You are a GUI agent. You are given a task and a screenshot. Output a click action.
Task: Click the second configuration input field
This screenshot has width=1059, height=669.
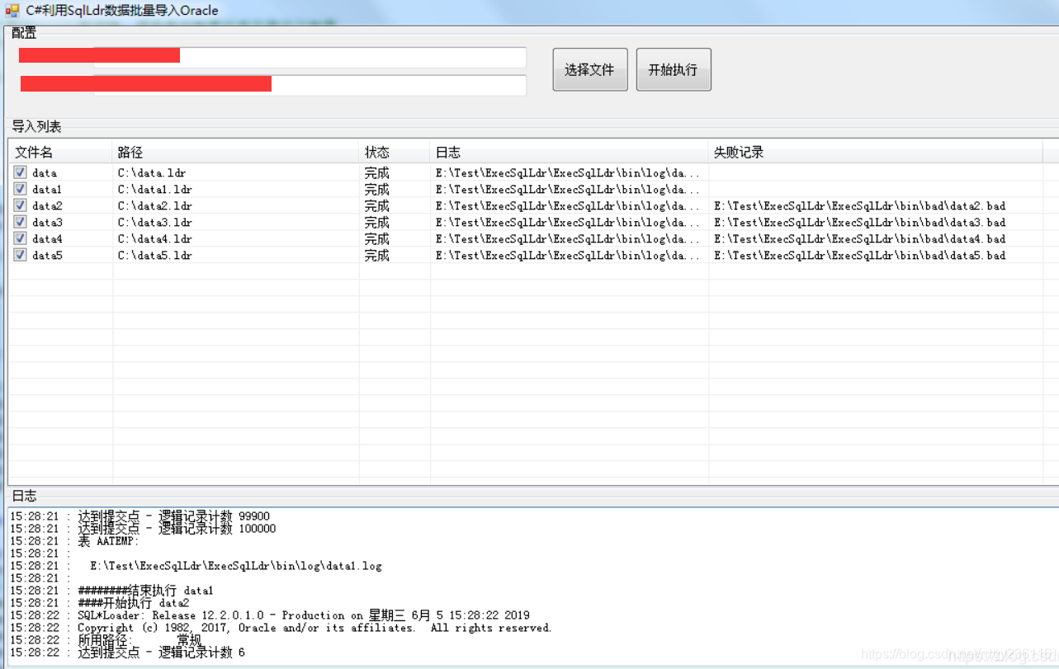pyautogui.click(x=310, y=85)
